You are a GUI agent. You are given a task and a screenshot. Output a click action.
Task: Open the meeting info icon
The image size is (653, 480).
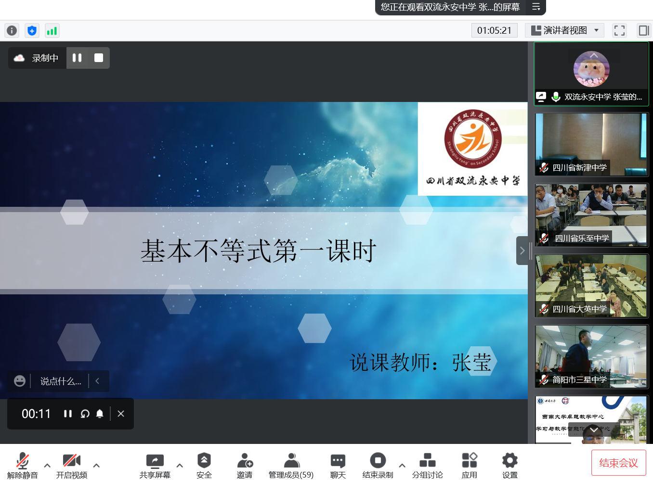point(12,31)
